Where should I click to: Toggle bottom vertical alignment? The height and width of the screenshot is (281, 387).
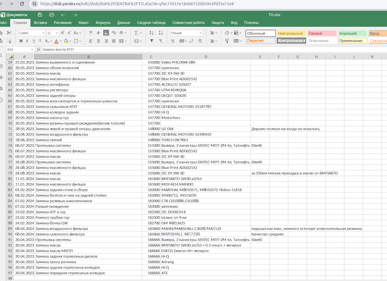pyautogui.click(x=106, y=33)
